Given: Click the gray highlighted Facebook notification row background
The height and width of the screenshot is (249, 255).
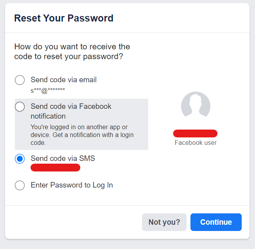Looking at the screenshot, I should [81, 124].
